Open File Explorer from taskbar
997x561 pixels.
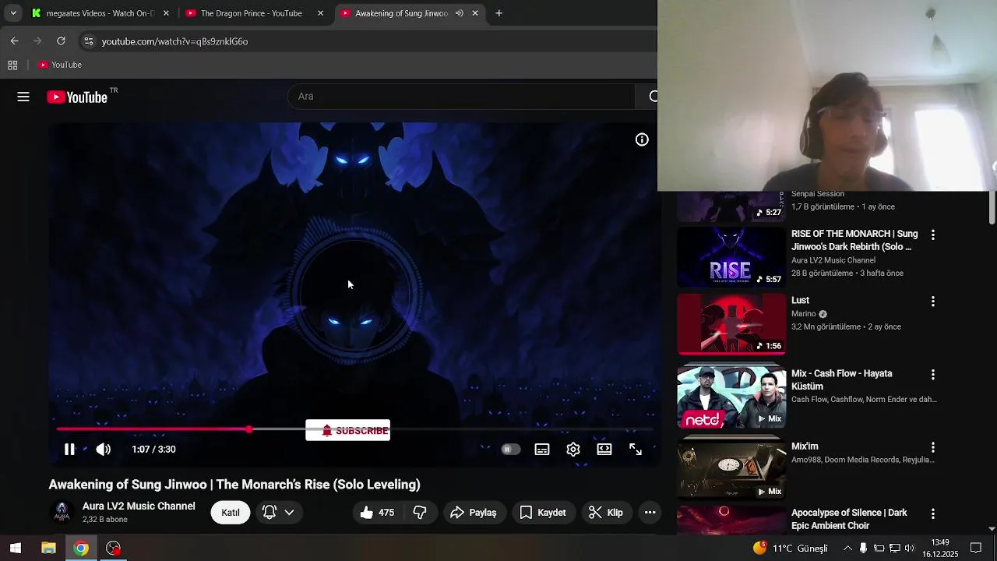point(48,548)
